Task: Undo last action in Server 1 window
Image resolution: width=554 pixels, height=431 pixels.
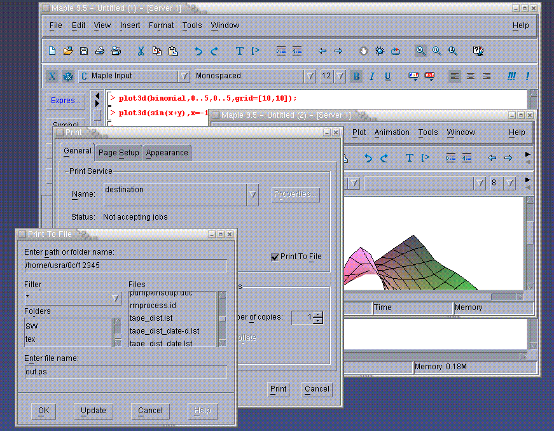Action: point(198,52)
